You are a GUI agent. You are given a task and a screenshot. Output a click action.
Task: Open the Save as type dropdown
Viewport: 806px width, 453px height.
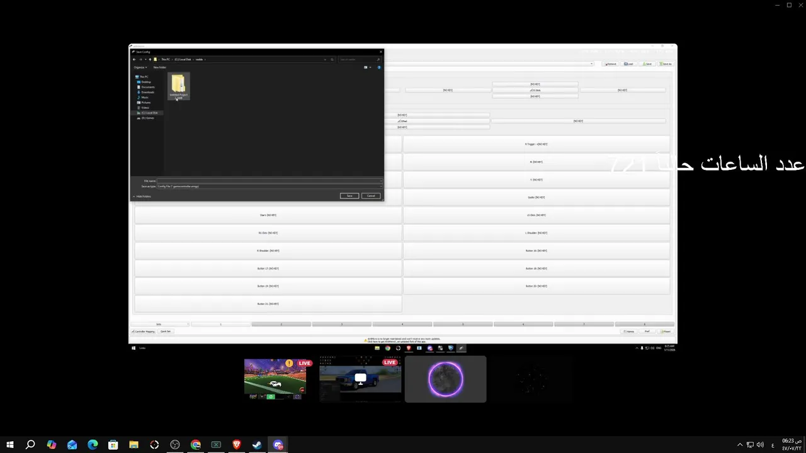270,186
